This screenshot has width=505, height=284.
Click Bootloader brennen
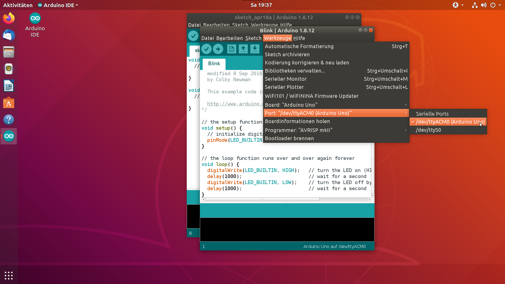pos(336,138)
